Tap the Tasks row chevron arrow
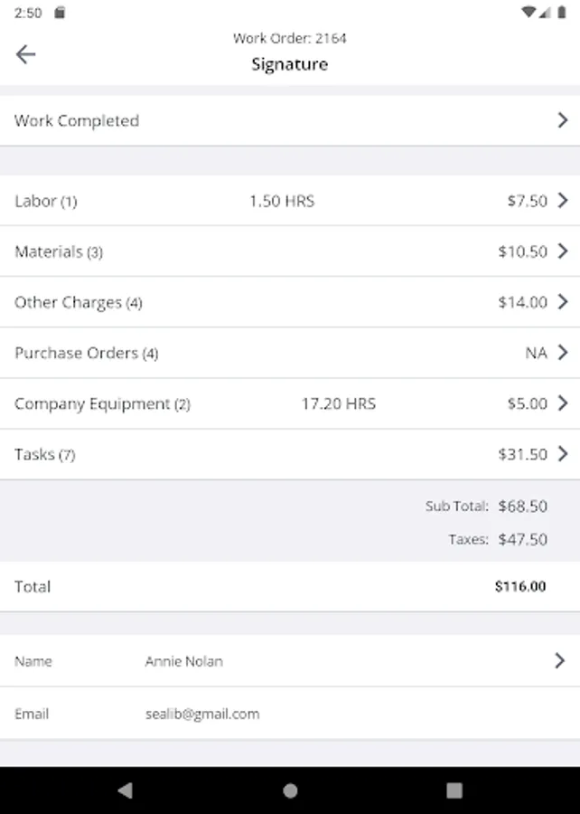The width and height of the screenshot is (580, 814). [562, 454]
